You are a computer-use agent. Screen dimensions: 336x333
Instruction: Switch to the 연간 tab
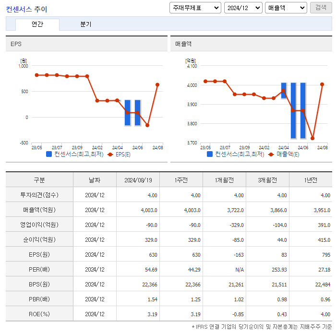point(37,24)
